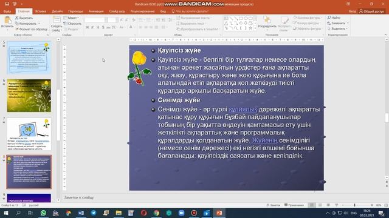Switch to slide sorter view icon
The image size is (389, 218).
320,205
